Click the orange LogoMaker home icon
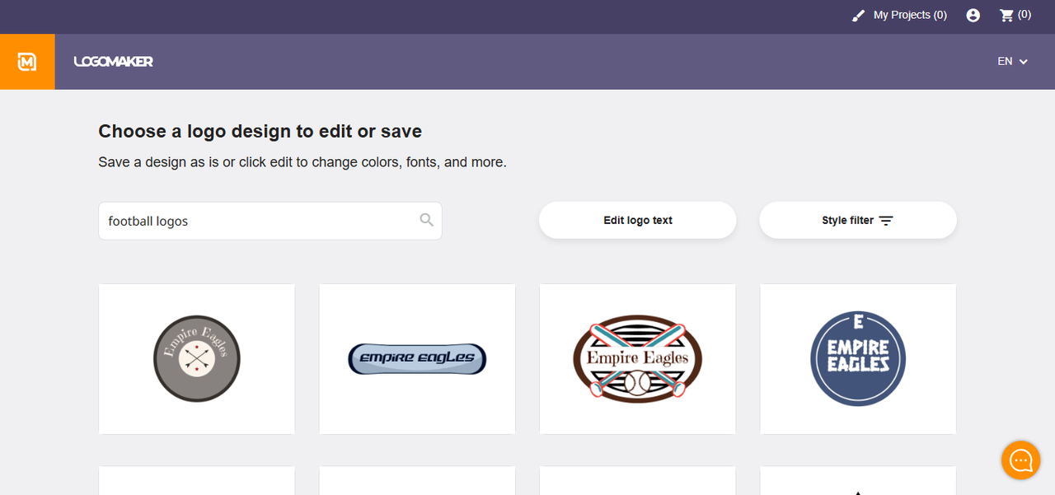 click(27, 62)
